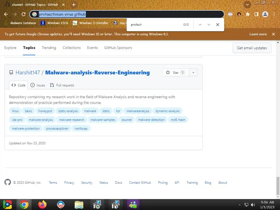This screenshot has height=210, width=280.
Task: Click the tor topic tag
Action: click(x=118, y=111)
